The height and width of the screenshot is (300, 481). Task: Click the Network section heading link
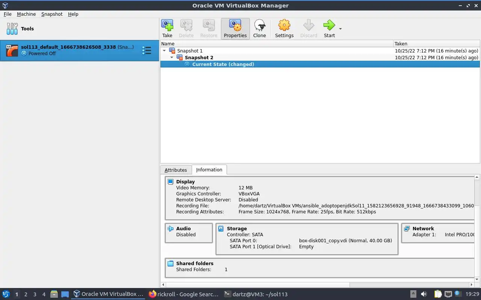pos(423,228)
